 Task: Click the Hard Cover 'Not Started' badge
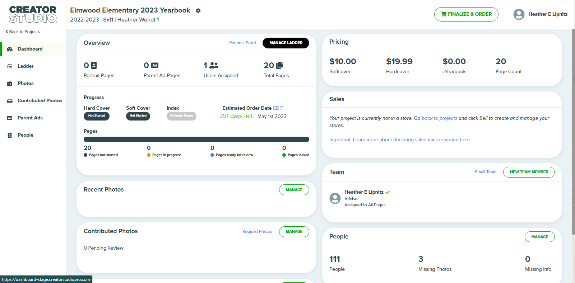click(x=97, y=116)
